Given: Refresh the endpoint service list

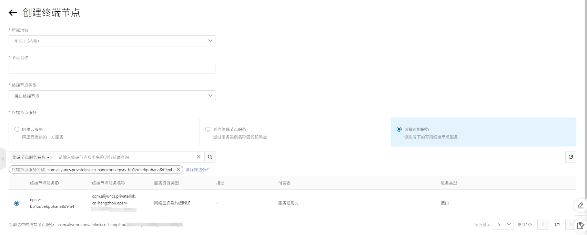Looking at the screenshot, I should (x=571, y=157).
